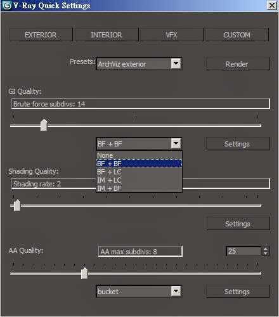
Task: Click the GI Quality slider thumb
Action: pos(44,125)
